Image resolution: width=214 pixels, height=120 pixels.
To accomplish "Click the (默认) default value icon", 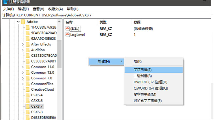I will [x=67, y=28].
